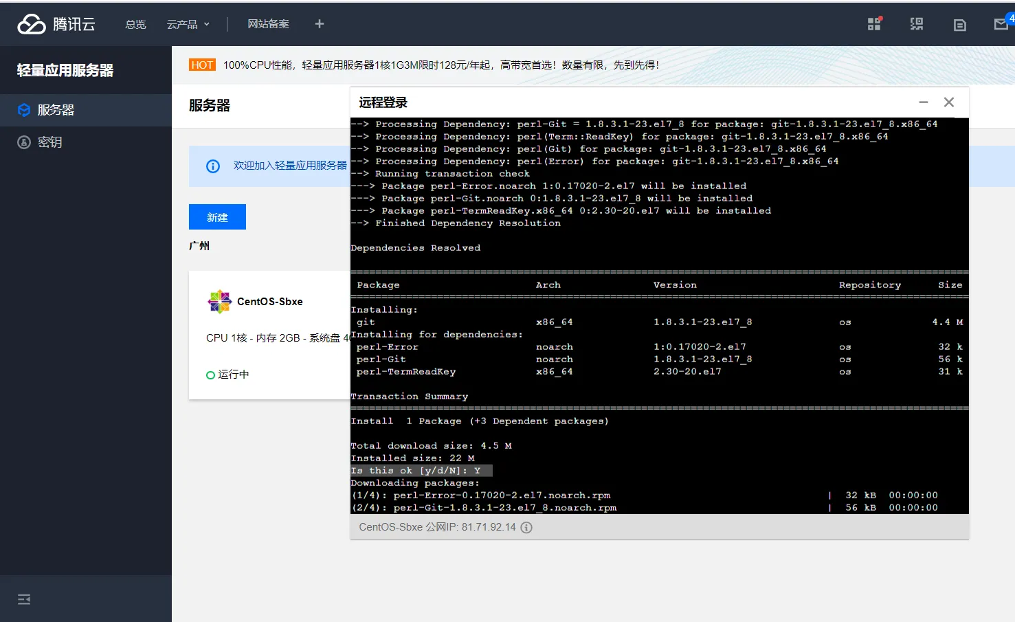
Task: Open the apps grid icon with red dot
Action: click(x=874, y=24)
